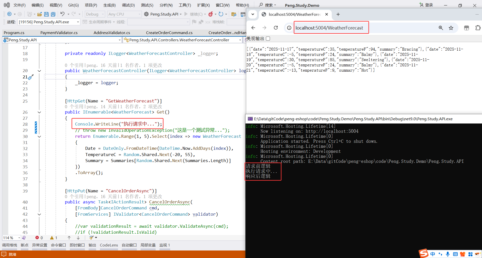This screenshot has width=482, height=258.
Task: Open the Sogou soft keyboard icon
Action: click(x=455, y=254)
